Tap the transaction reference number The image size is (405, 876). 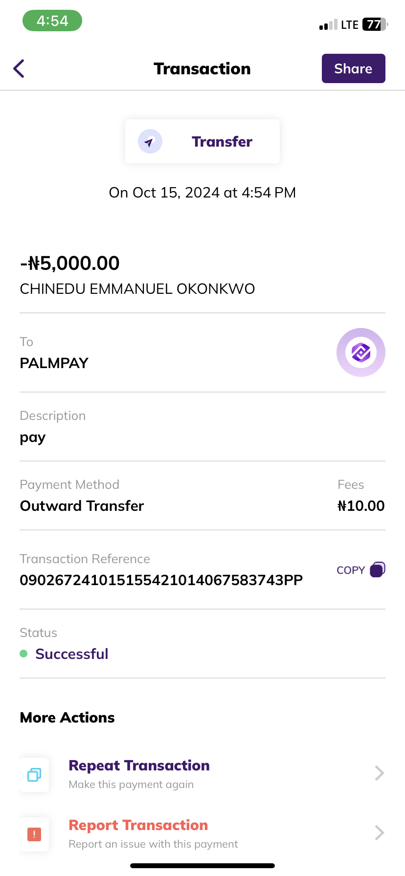pos(161,580)
